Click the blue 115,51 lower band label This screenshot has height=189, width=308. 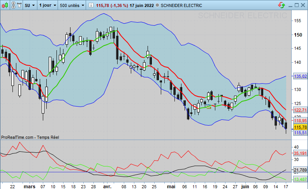pos(300,133)
